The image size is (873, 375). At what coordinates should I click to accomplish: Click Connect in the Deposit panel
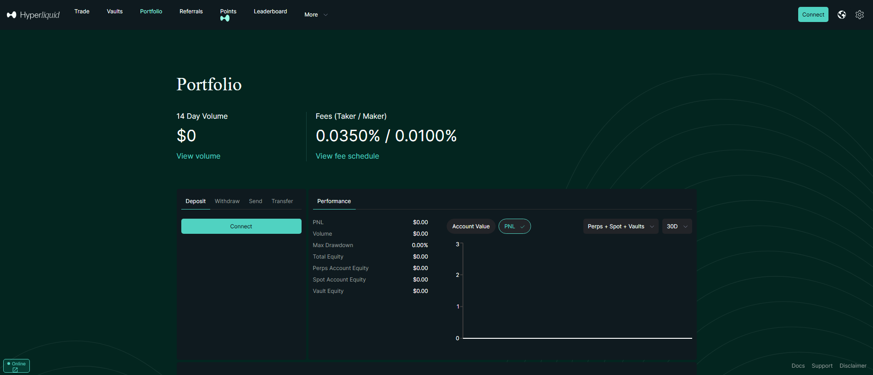[x=241, y=226]
